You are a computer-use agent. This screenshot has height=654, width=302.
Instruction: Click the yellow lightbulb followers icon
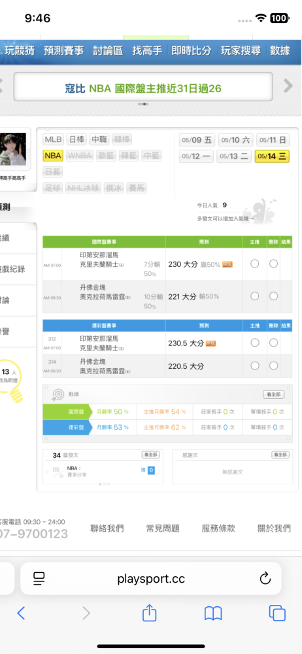[x=12, y=382]
